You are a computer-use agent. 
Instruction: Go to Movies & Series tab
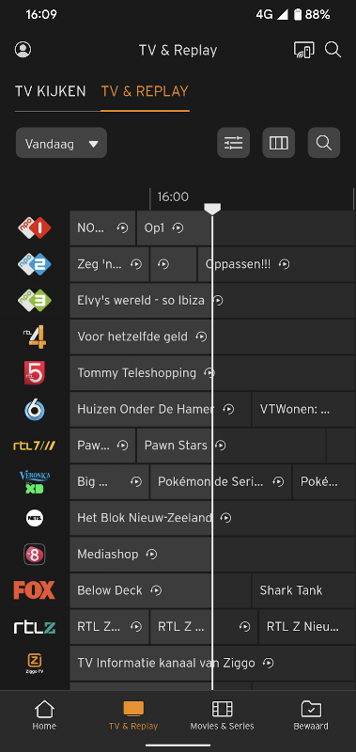click(222, 715)
